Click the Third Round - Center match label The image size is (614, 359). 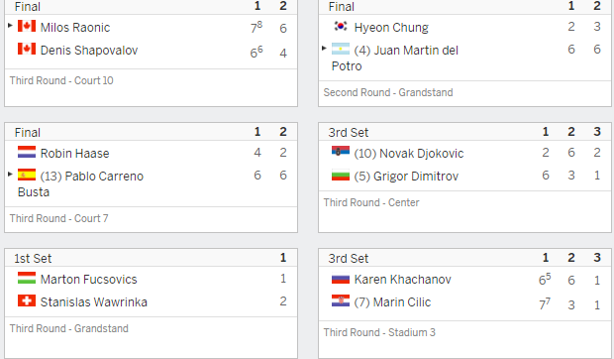point(371,202)
